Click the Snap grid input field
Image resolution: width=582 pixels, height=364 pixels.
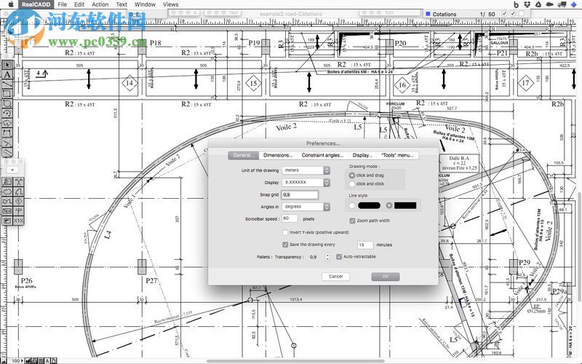tap(300, 194)
